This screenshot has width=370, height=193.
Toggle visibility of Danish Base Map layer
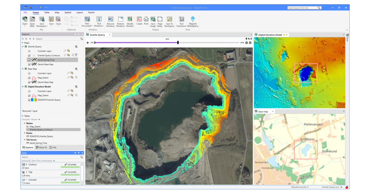tap(29, 64)
